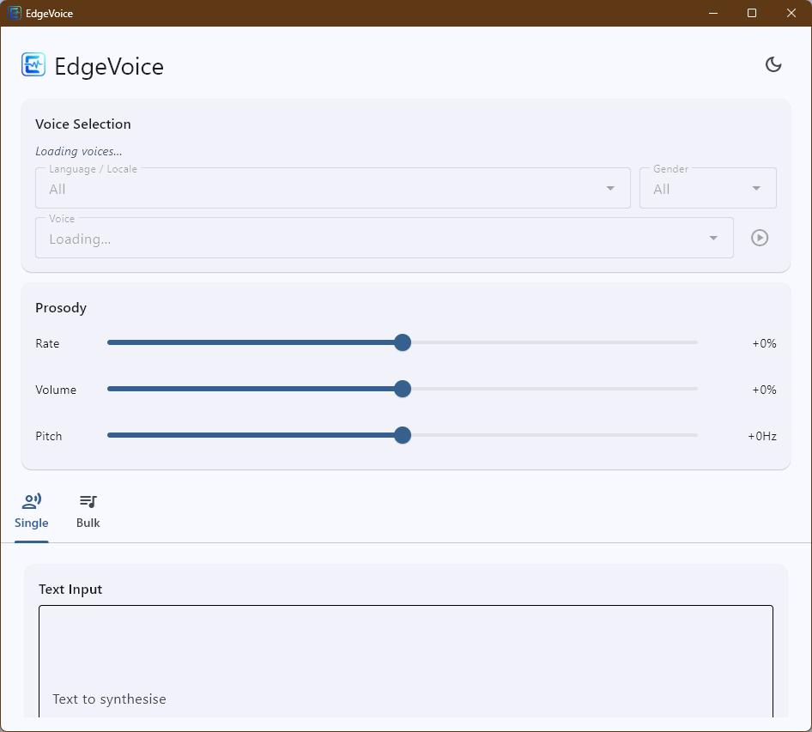Image resolution: width=812 pixels, height=732 pixels.
Task: Click the Prosody heading
Action: [61, 308]
